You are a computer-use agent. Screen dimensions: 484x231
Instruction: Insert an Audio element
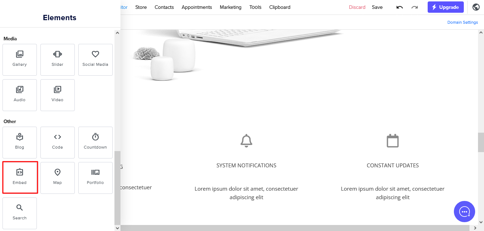click(19, 95)
